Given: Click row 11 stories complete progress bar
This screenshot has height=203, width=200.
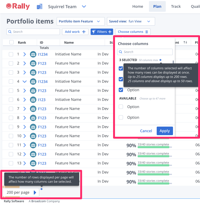Looking at the screenshot, I should 155,147.
